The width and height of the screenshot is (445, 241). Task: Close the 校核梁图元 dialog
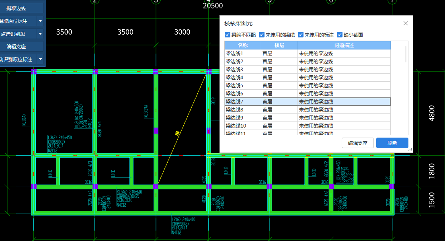[x=406, y=23]
